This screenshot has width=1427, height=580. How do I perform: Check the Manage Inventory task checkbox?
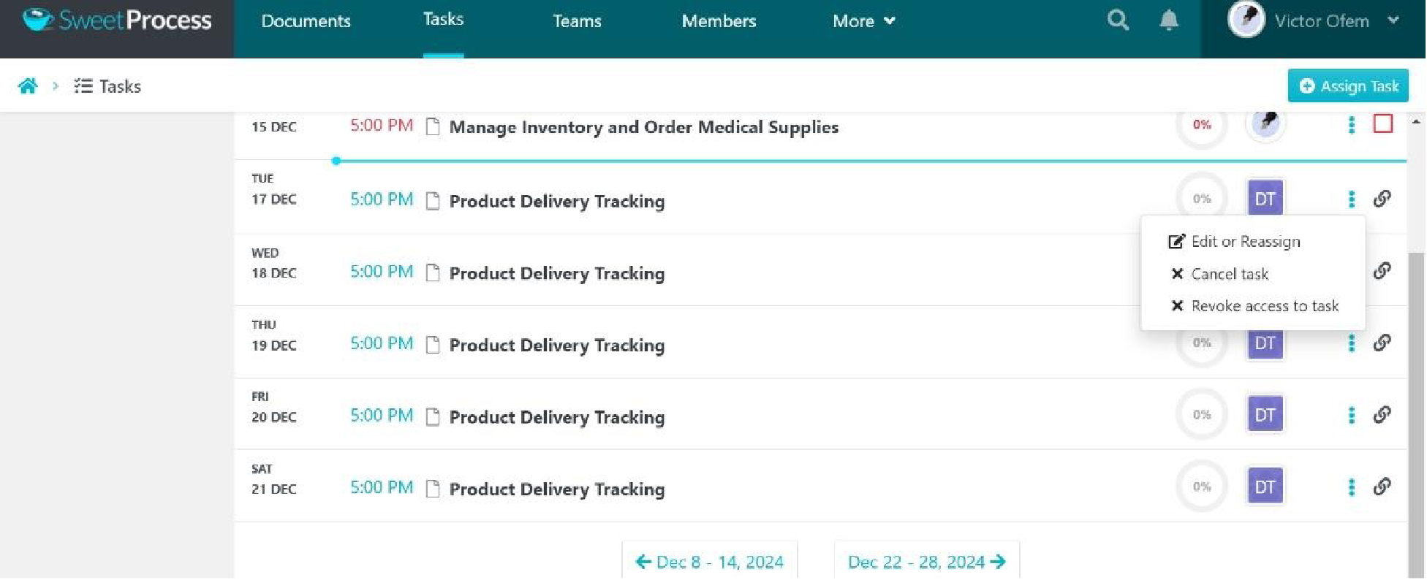pyautogui.click(x=1382, y=124)
